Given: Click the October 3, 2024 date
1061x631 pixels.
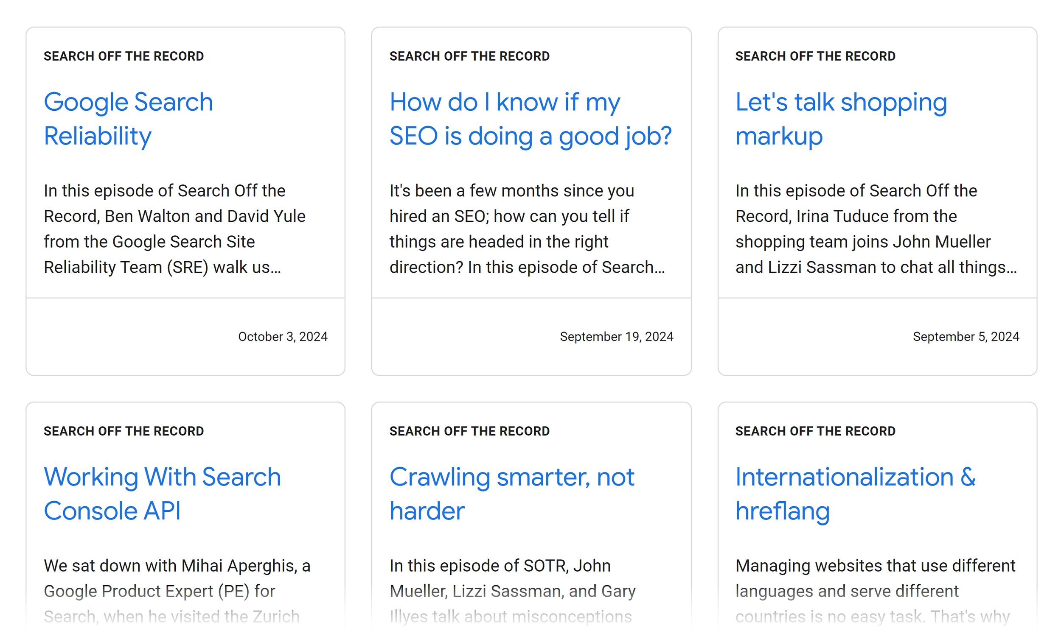Looking at the screenshot, I should (283, 336).
